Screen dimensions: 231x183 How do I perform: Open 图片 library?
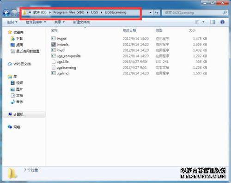pyautogui.click(x=19, y=89)
